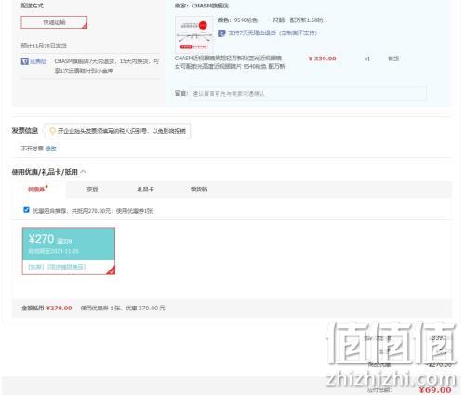Switch to the 京豆 tab
The width and height of the screenshot is (465, 395).
[92, 190]
